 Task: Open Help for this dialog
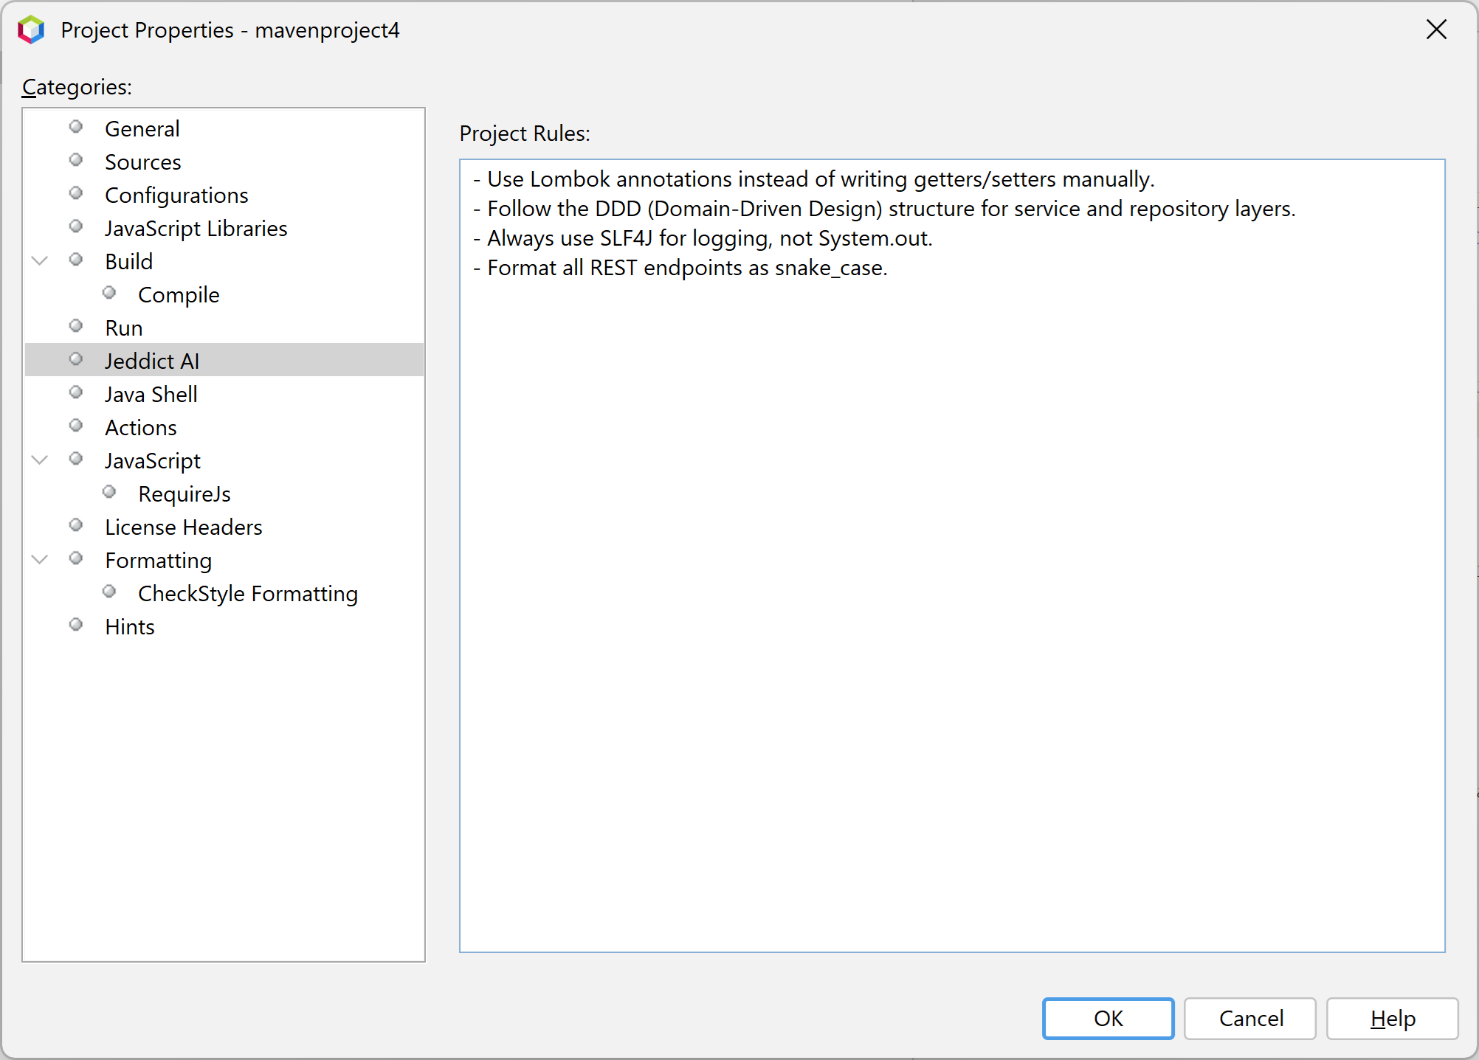(1392, 1019)
